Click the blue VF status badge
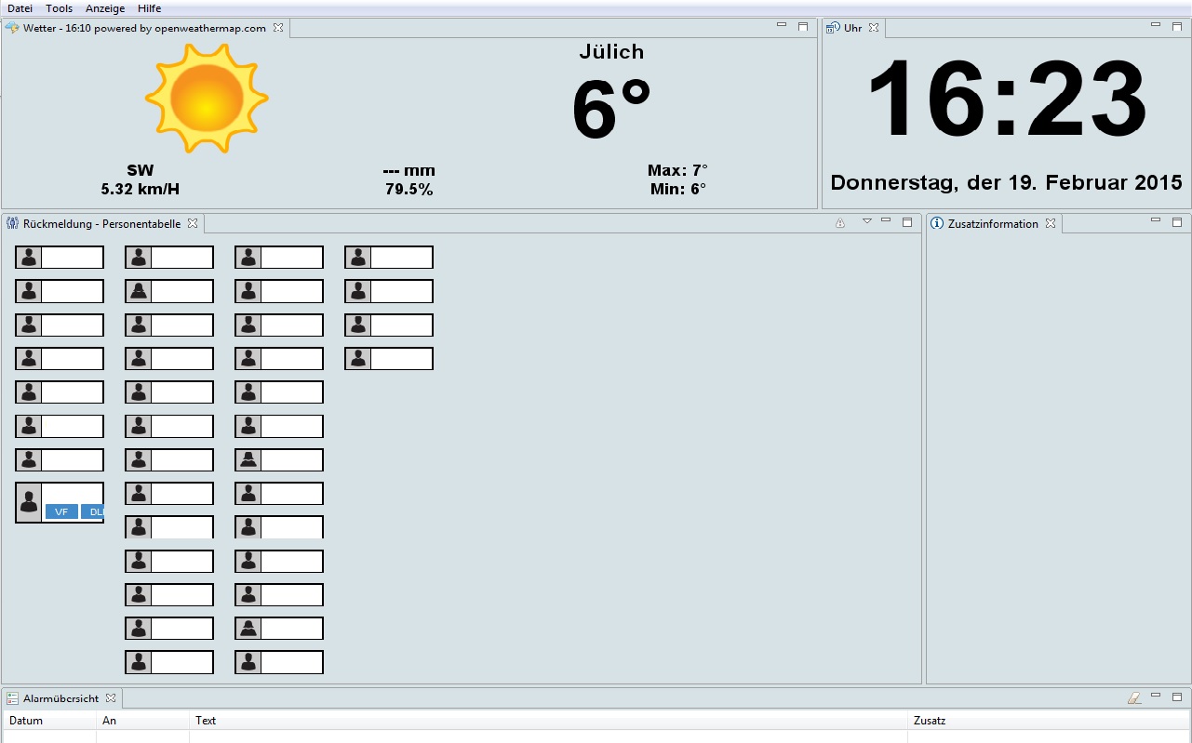 tap(61, 511)
